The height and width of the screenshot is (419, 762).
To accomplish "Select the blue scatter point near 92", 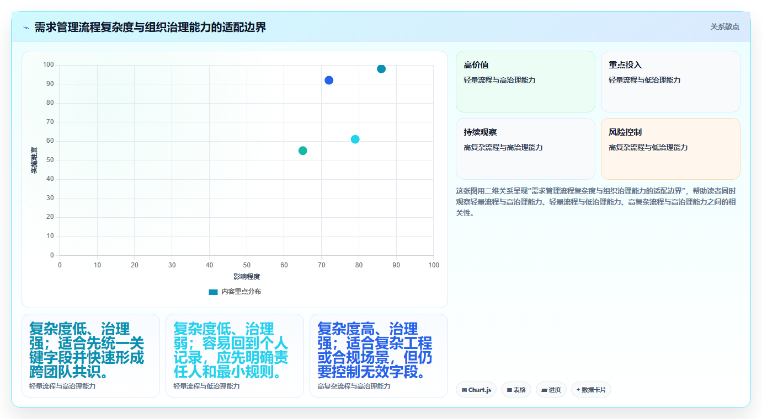I will (329, 80).
